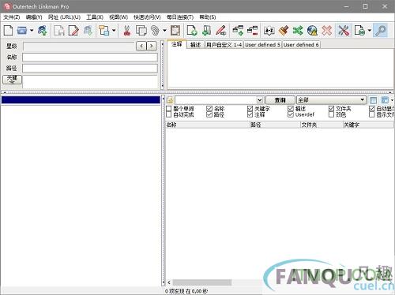Viewport: 395px width, 295px height.
Task: Click the scissors cut icon
Action: tap(127, 30)
